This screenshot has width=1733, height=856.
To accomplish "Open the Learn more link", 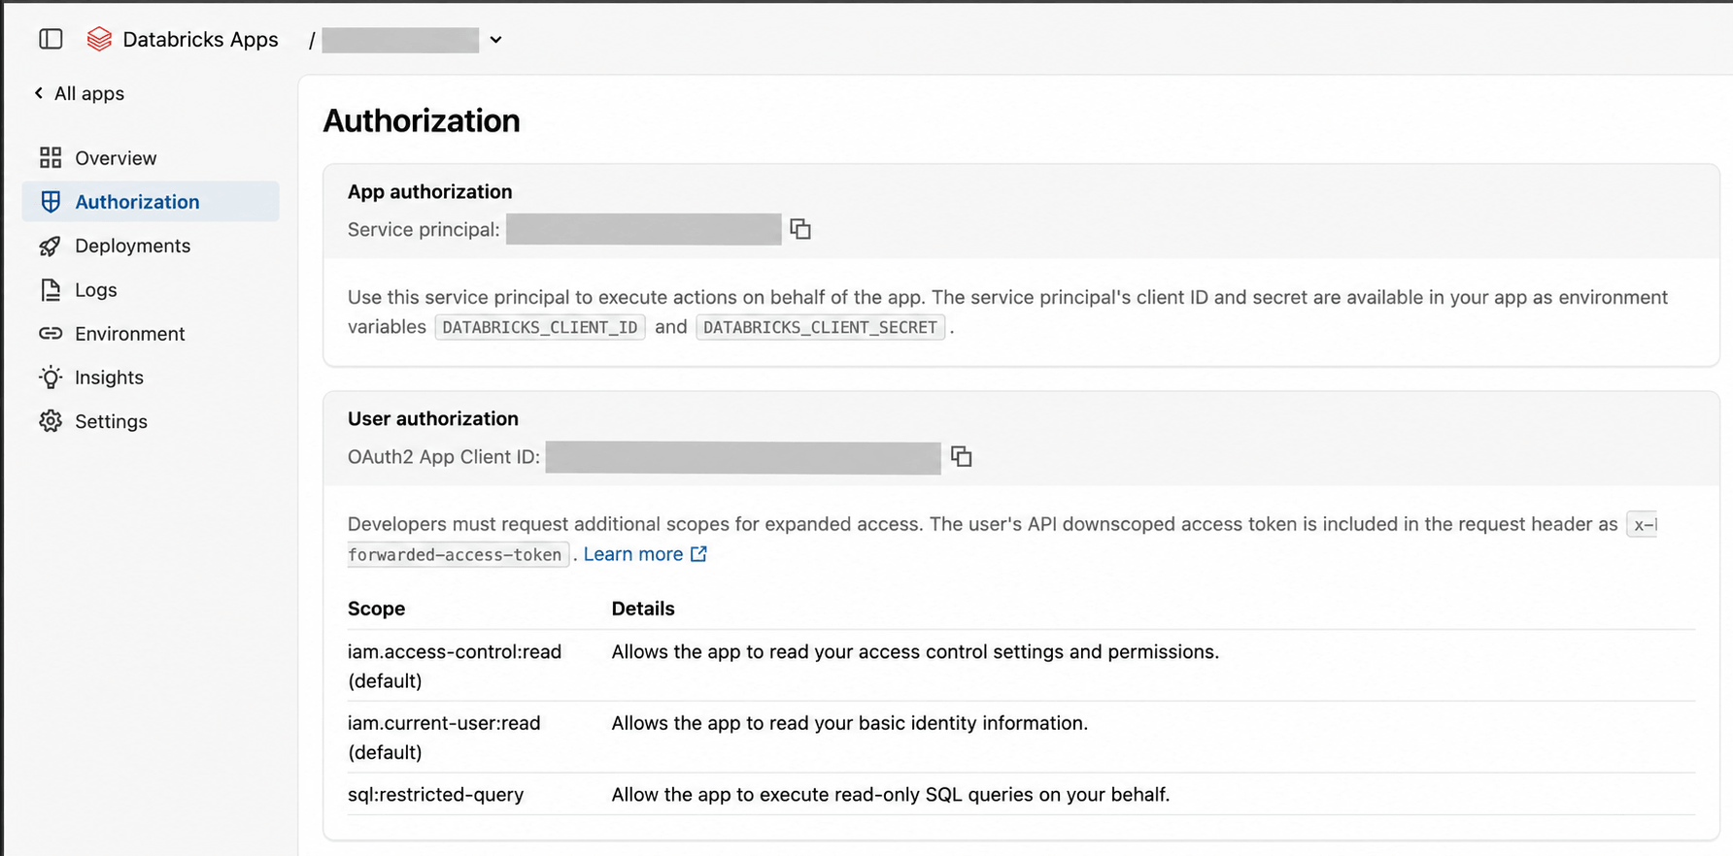I will coord(633,553).
